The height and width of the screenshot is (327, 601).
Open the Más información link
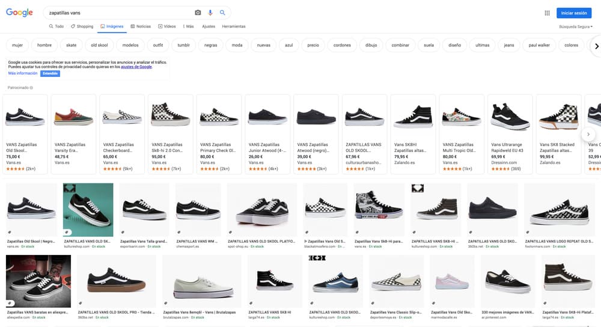[x=23, y=73]
